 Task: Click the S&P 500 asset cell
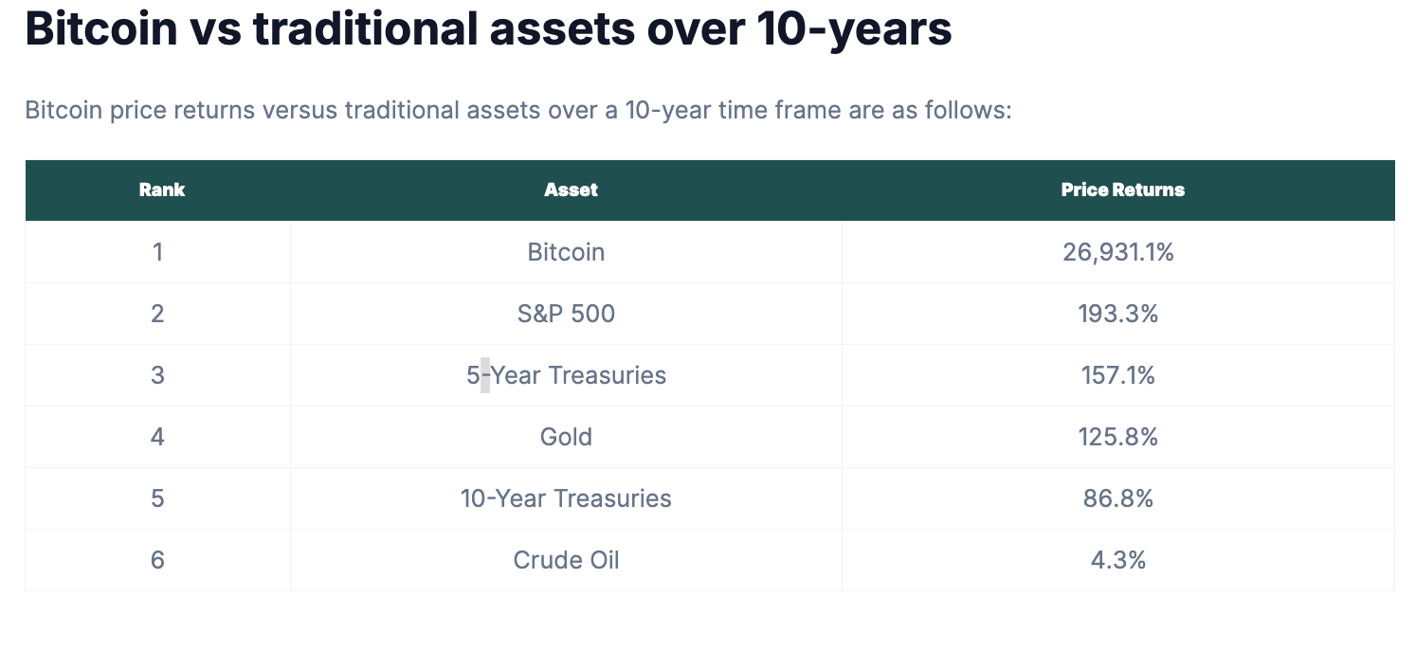pyautogui.click(x=566, y=314)
